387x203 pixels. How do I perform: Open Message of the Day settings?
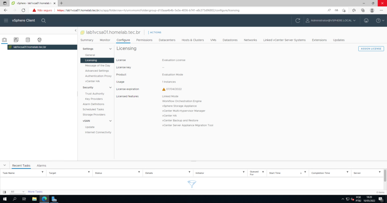98,66
